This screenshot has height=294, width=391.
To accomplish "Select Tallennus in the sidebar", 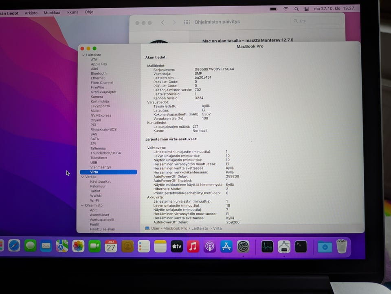I will tap(98, 148).
